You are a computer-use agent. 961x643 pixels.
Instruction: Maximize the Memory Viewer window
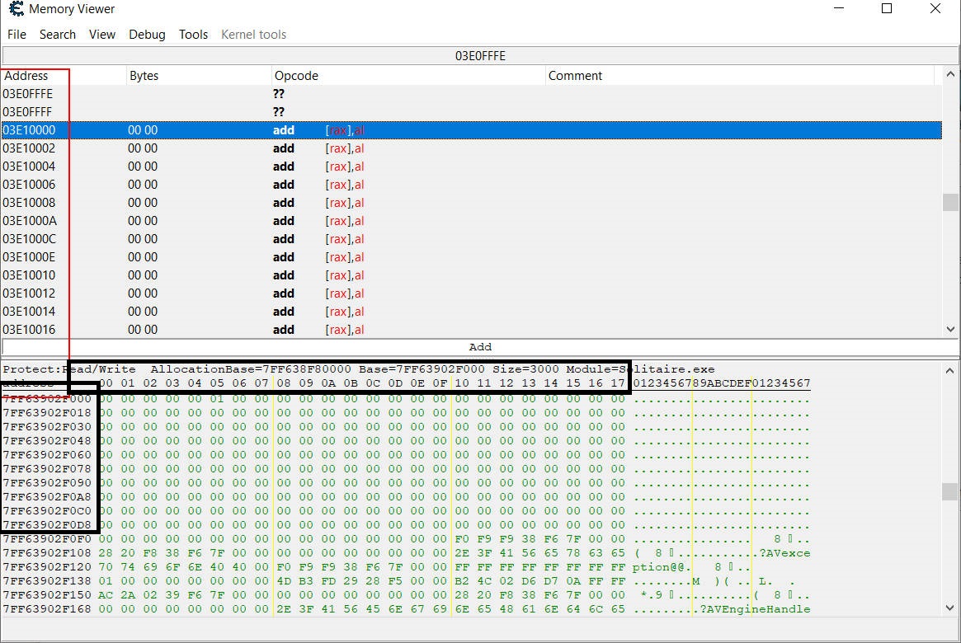pos(887,9)
